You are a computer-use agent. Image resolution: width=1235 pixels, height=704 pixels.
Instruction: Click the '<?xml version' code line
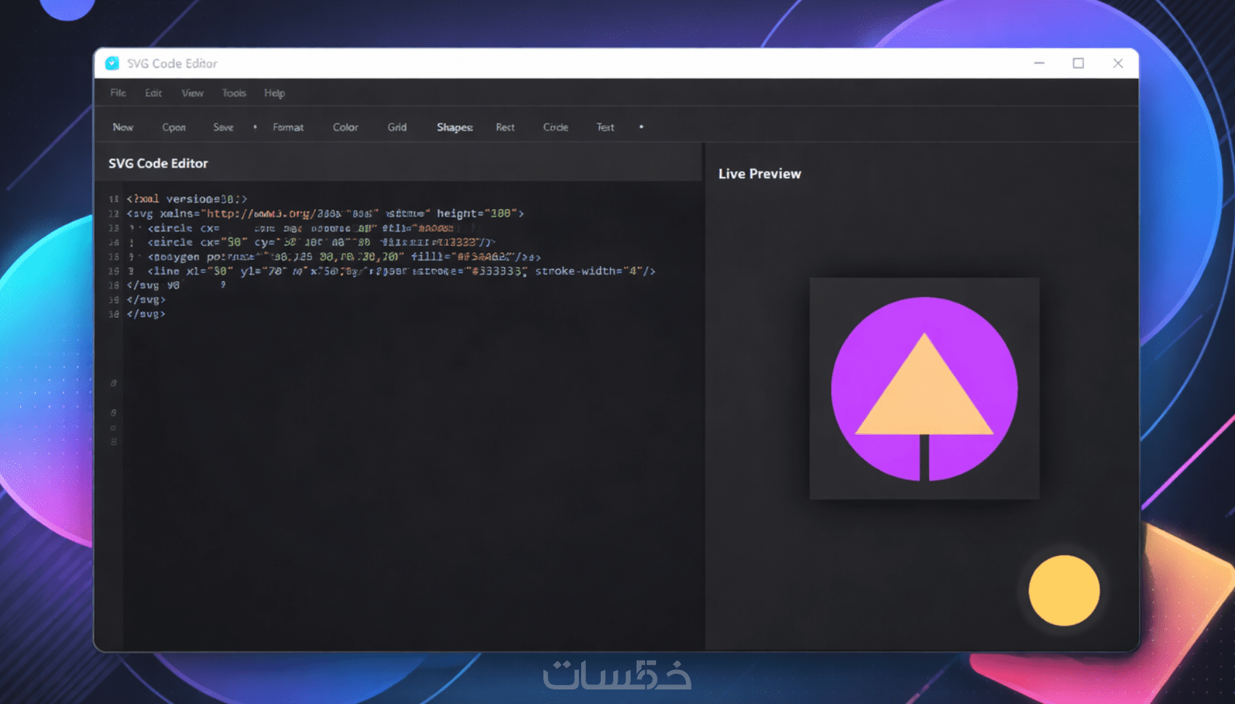[x=187, y=199]
